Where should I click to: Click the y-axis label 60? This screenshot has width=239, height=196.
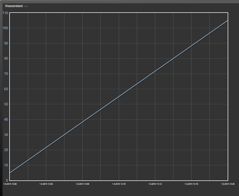click(6, 89)
